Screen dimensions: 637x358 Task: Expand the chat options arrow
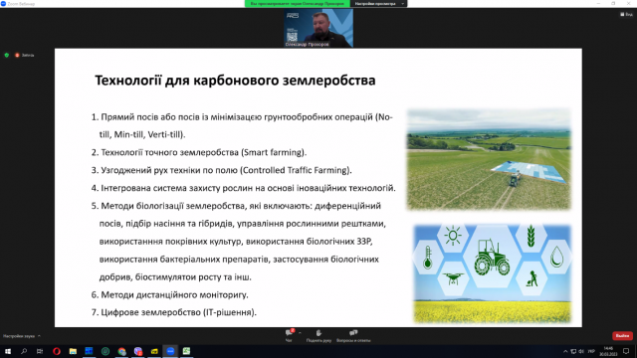(x=300, y=333)
